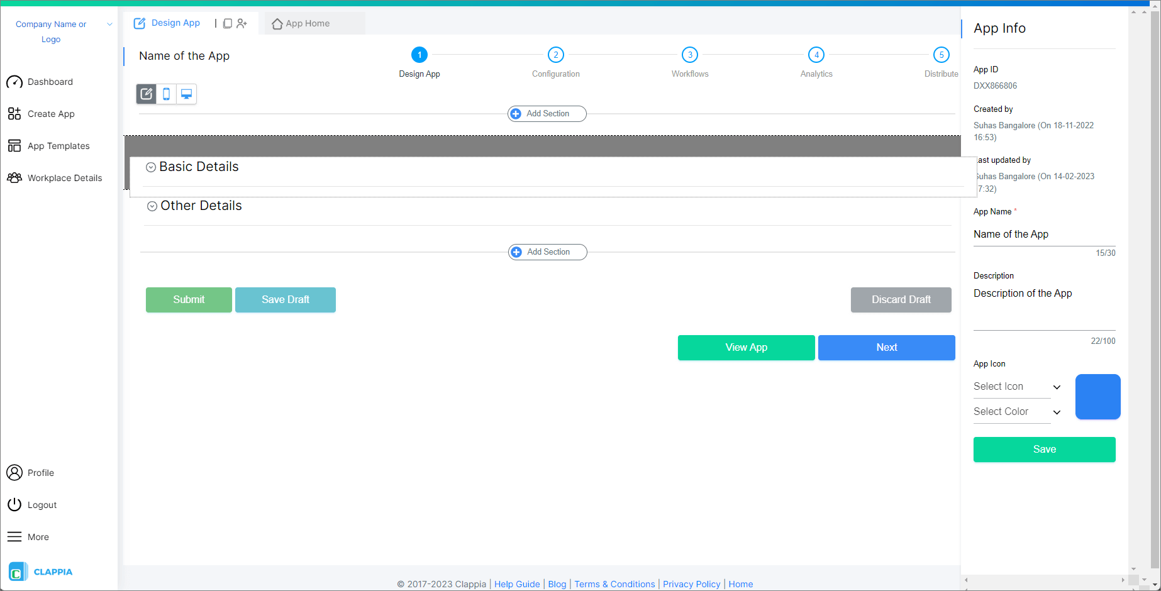Expand the Company Name chevron
This screenshot has width=1161, height=591.
pyautogui.click(x=109, y=24)
